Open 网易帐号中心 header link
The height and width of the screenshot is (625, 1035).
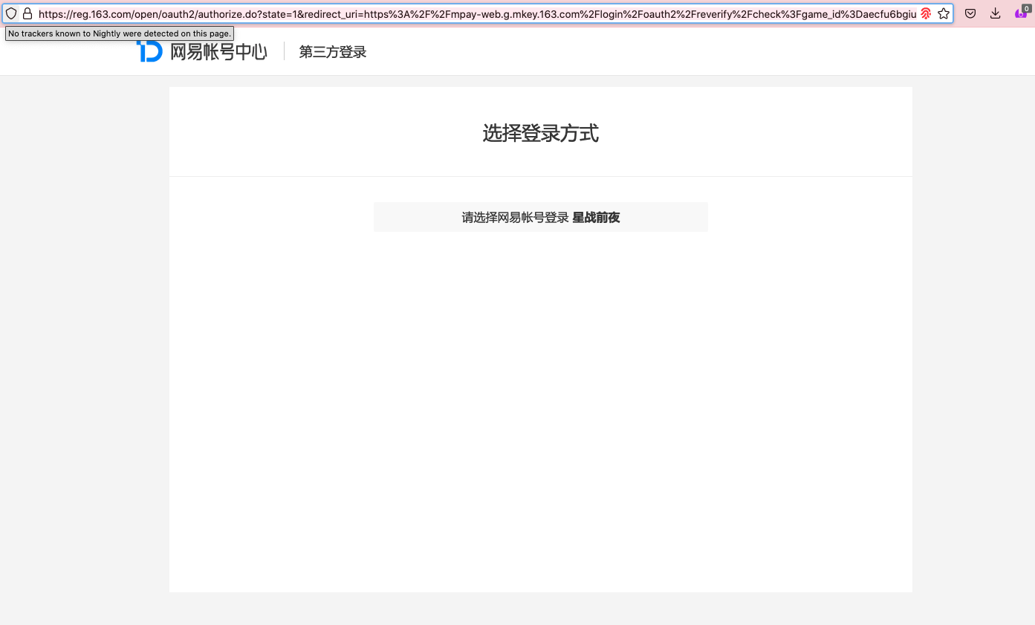pos(218,51)
